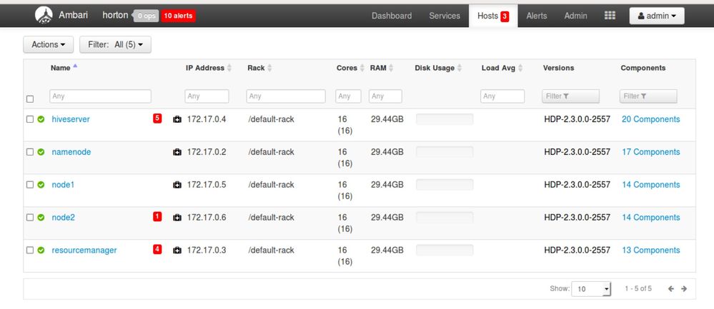This screenshot has width=714, height=309.
Task: Toggle select-all hosts checkbox
Action: [x=30, y=99]
